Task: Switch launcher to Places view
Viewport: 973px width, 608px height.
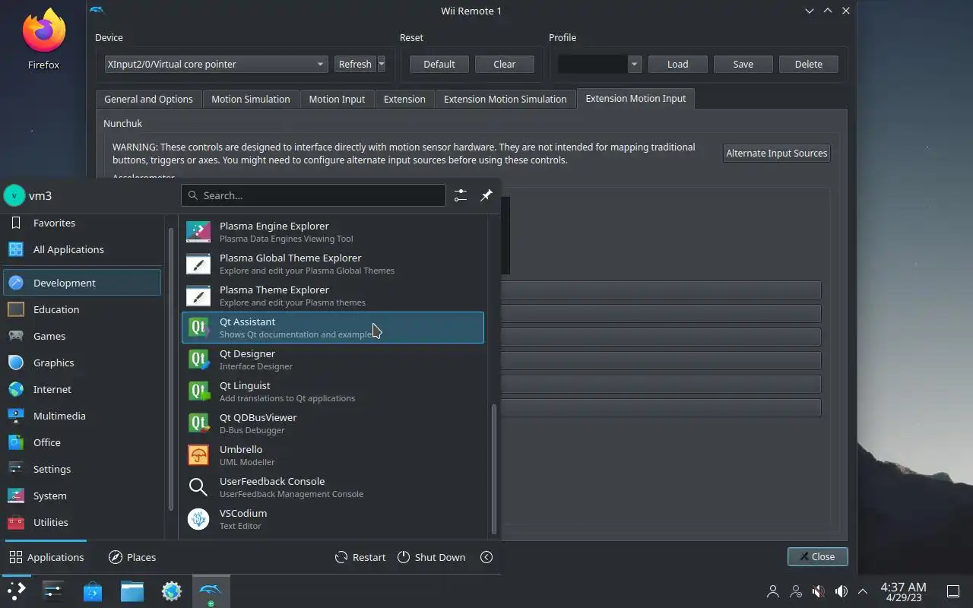Action: click(132, 557)
